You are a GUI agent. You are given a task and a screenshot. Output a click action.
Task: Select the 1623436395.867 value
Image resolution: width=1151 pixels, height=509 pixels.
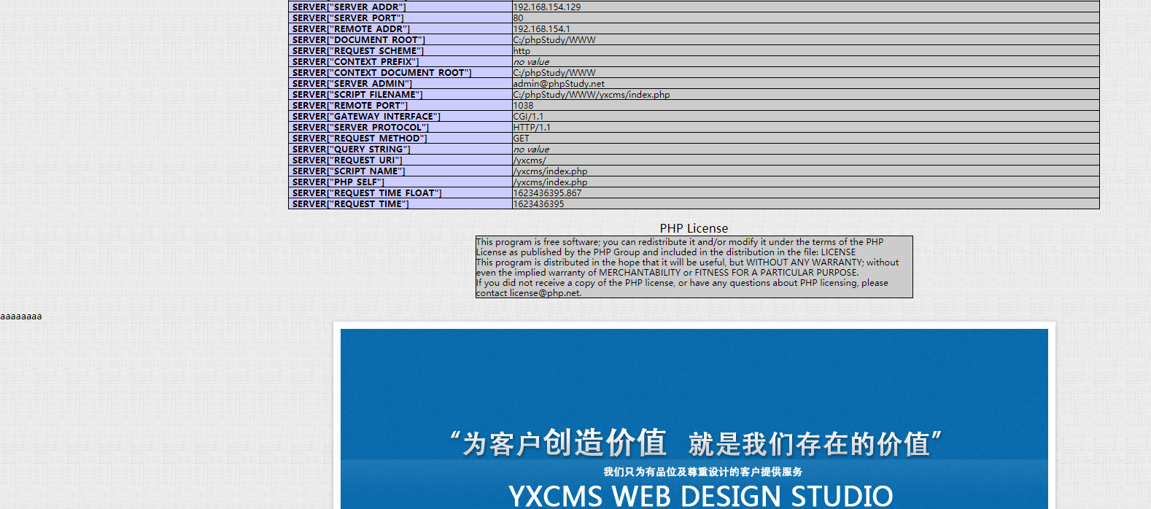[x=547, y=193]
